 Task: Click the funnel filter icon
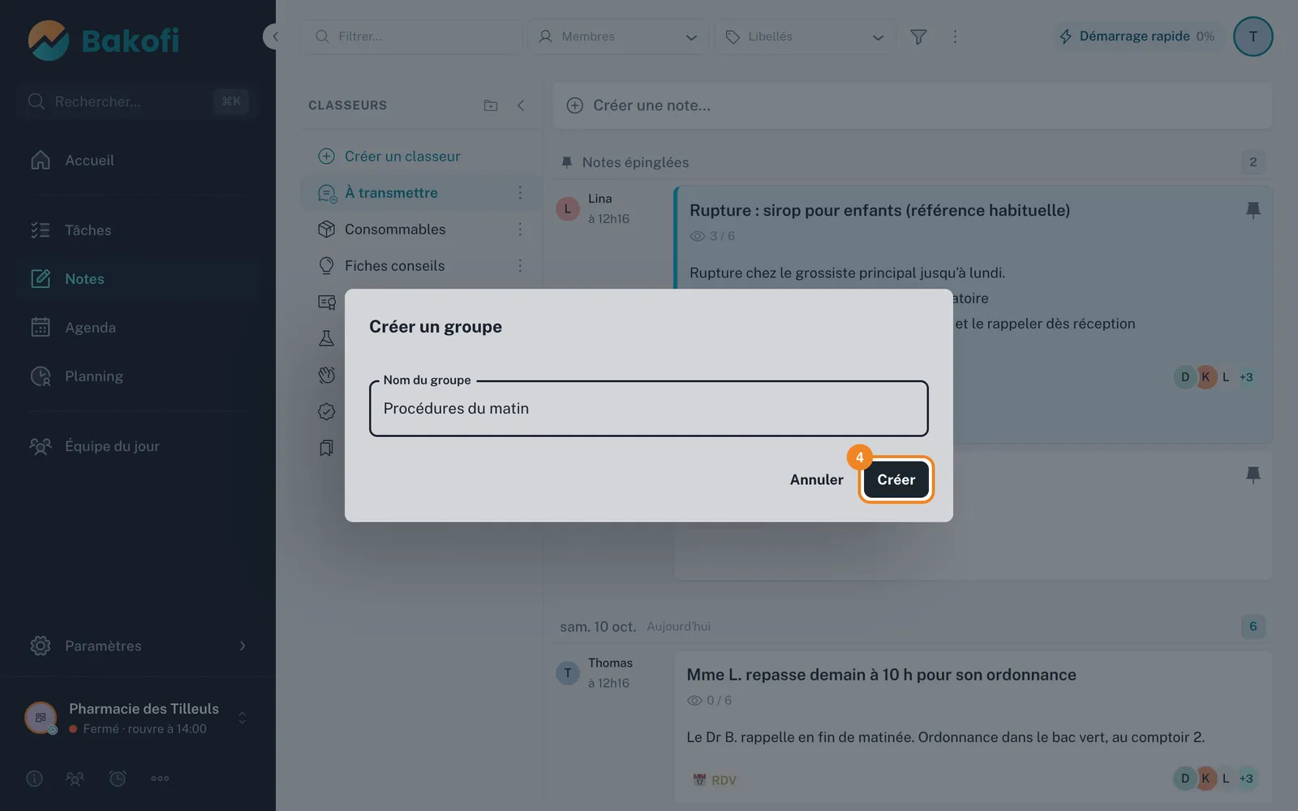[918, 36]
